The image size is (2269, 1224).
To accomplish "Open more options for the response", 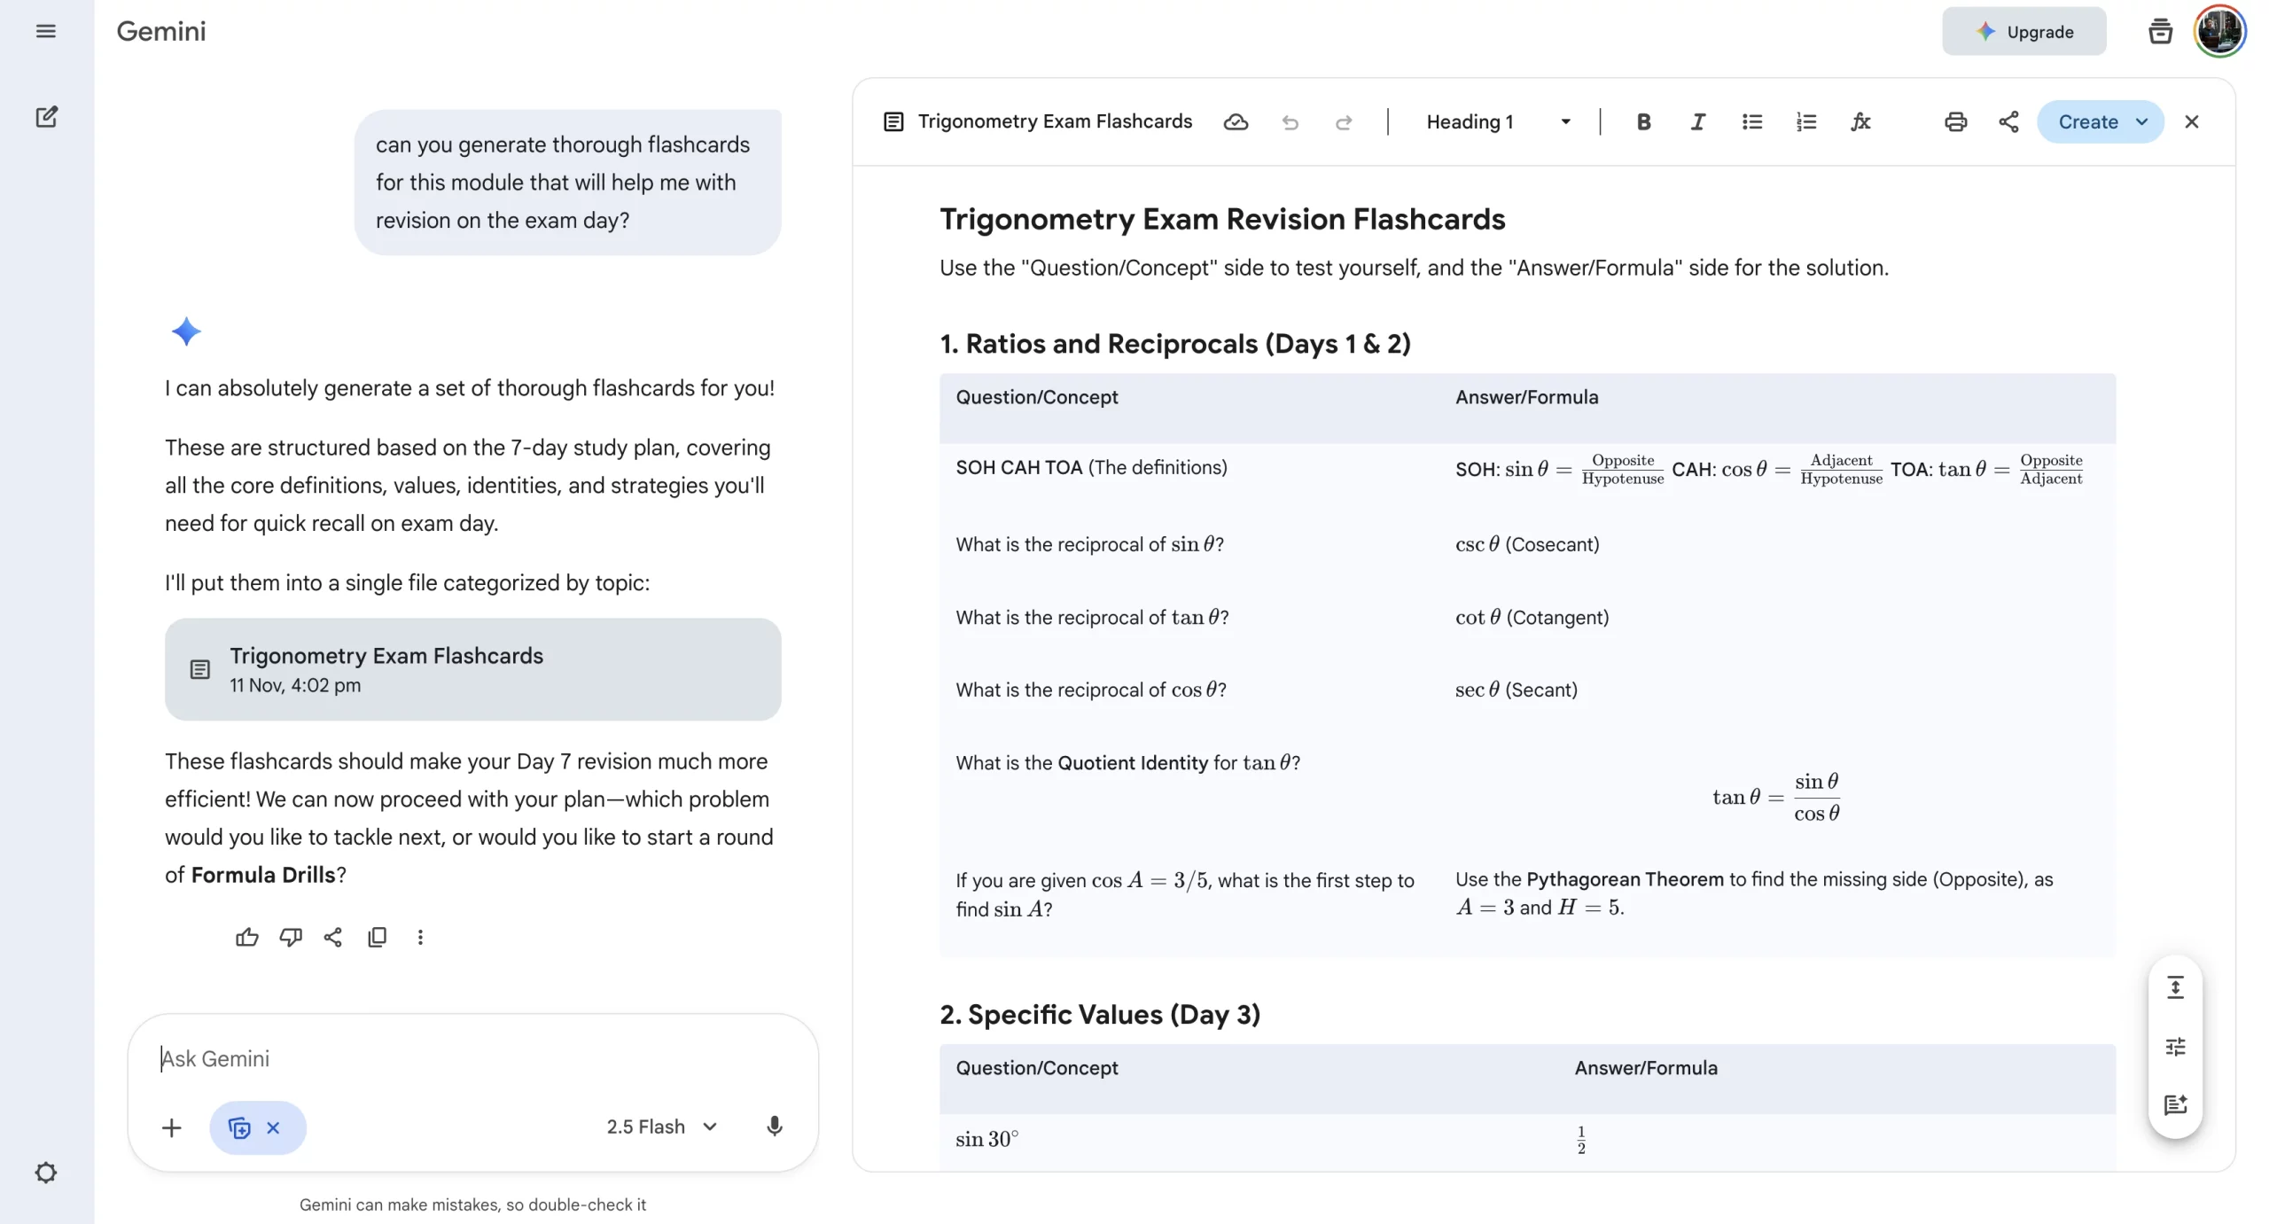I will coord(420,937).
